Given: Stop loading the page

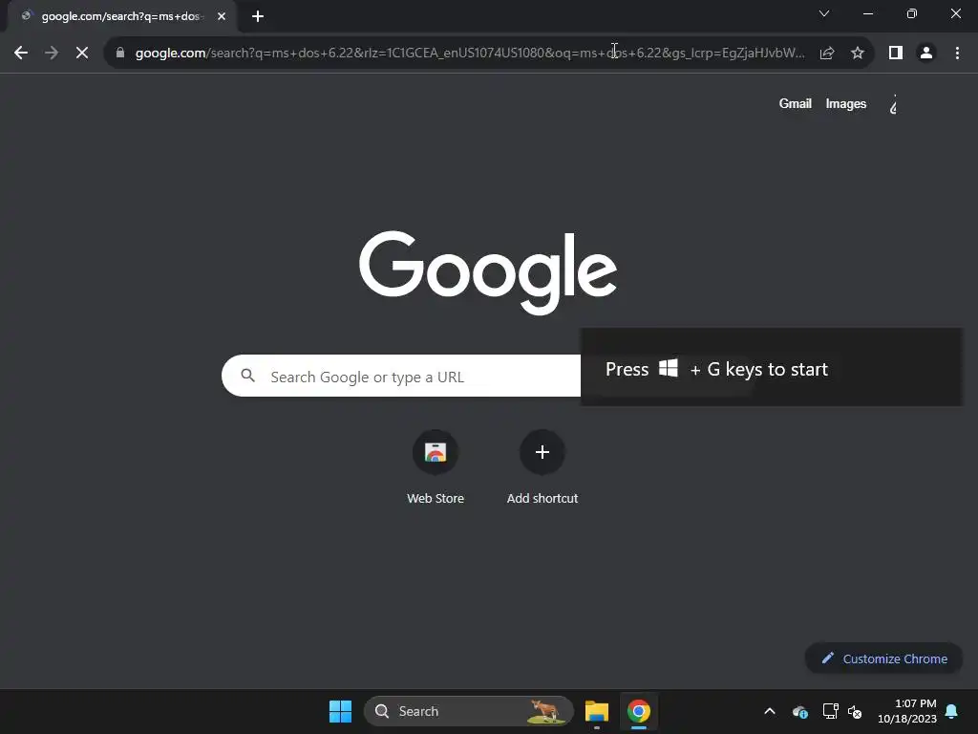Looking at the screenshot, I should pos(82,54).
